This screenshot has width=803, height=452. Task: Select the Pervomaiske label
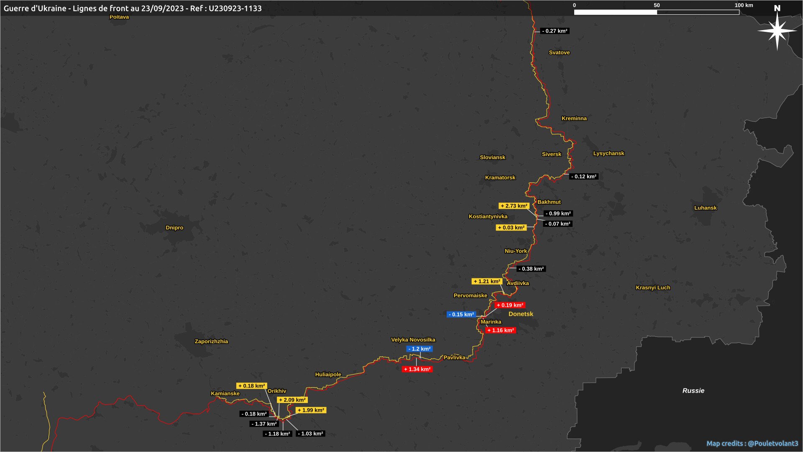pyautogui.click(x=470, y=295)
